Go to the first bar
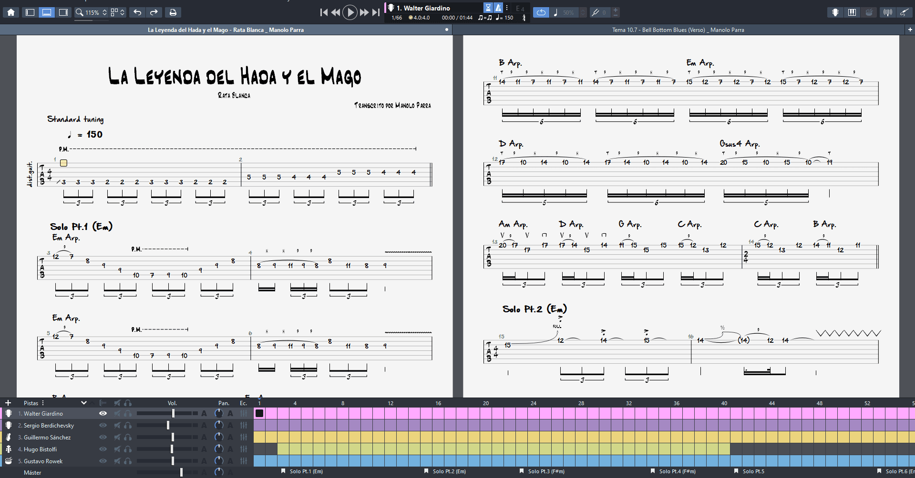Screen dimensions: 915x478 click(x=324, y=12)
